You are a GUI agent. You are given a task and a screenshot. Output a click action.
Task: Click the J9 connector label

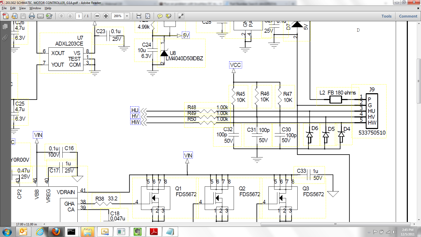point(372,89)
